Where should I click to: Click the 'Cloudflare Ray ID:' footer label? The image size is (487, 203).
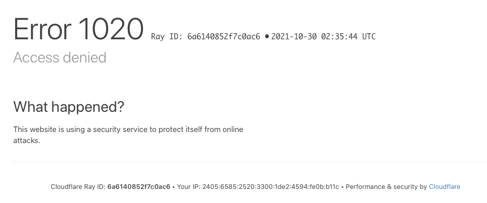(78, 186)
